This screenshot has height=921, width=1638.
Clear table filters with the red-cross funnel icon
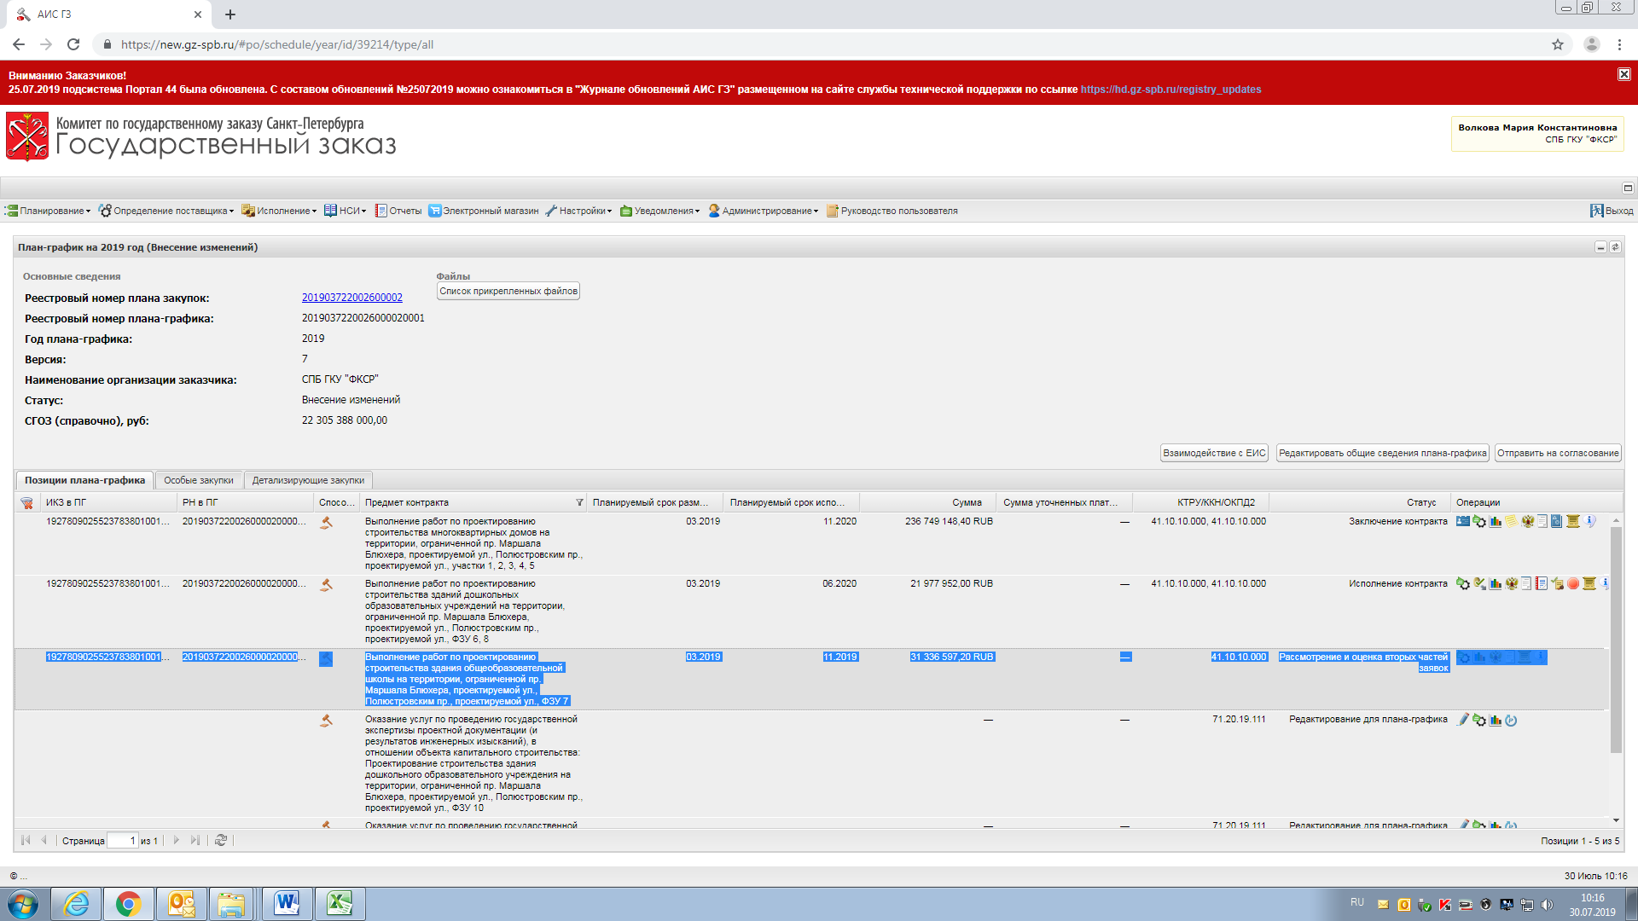[x=26, y=503]
